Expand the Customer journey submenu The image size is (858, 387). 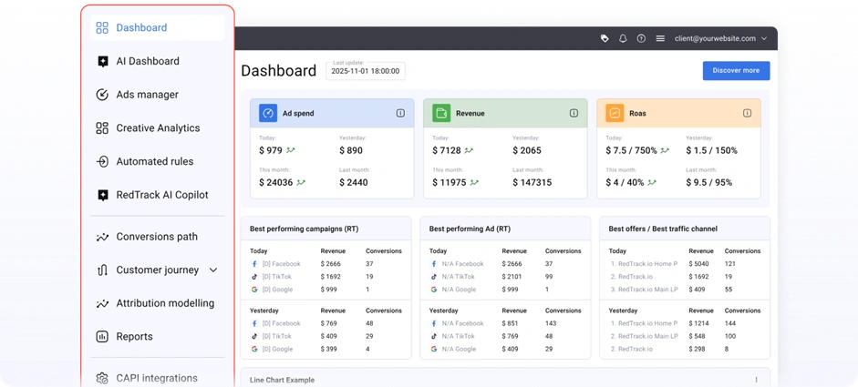[213, 270]
